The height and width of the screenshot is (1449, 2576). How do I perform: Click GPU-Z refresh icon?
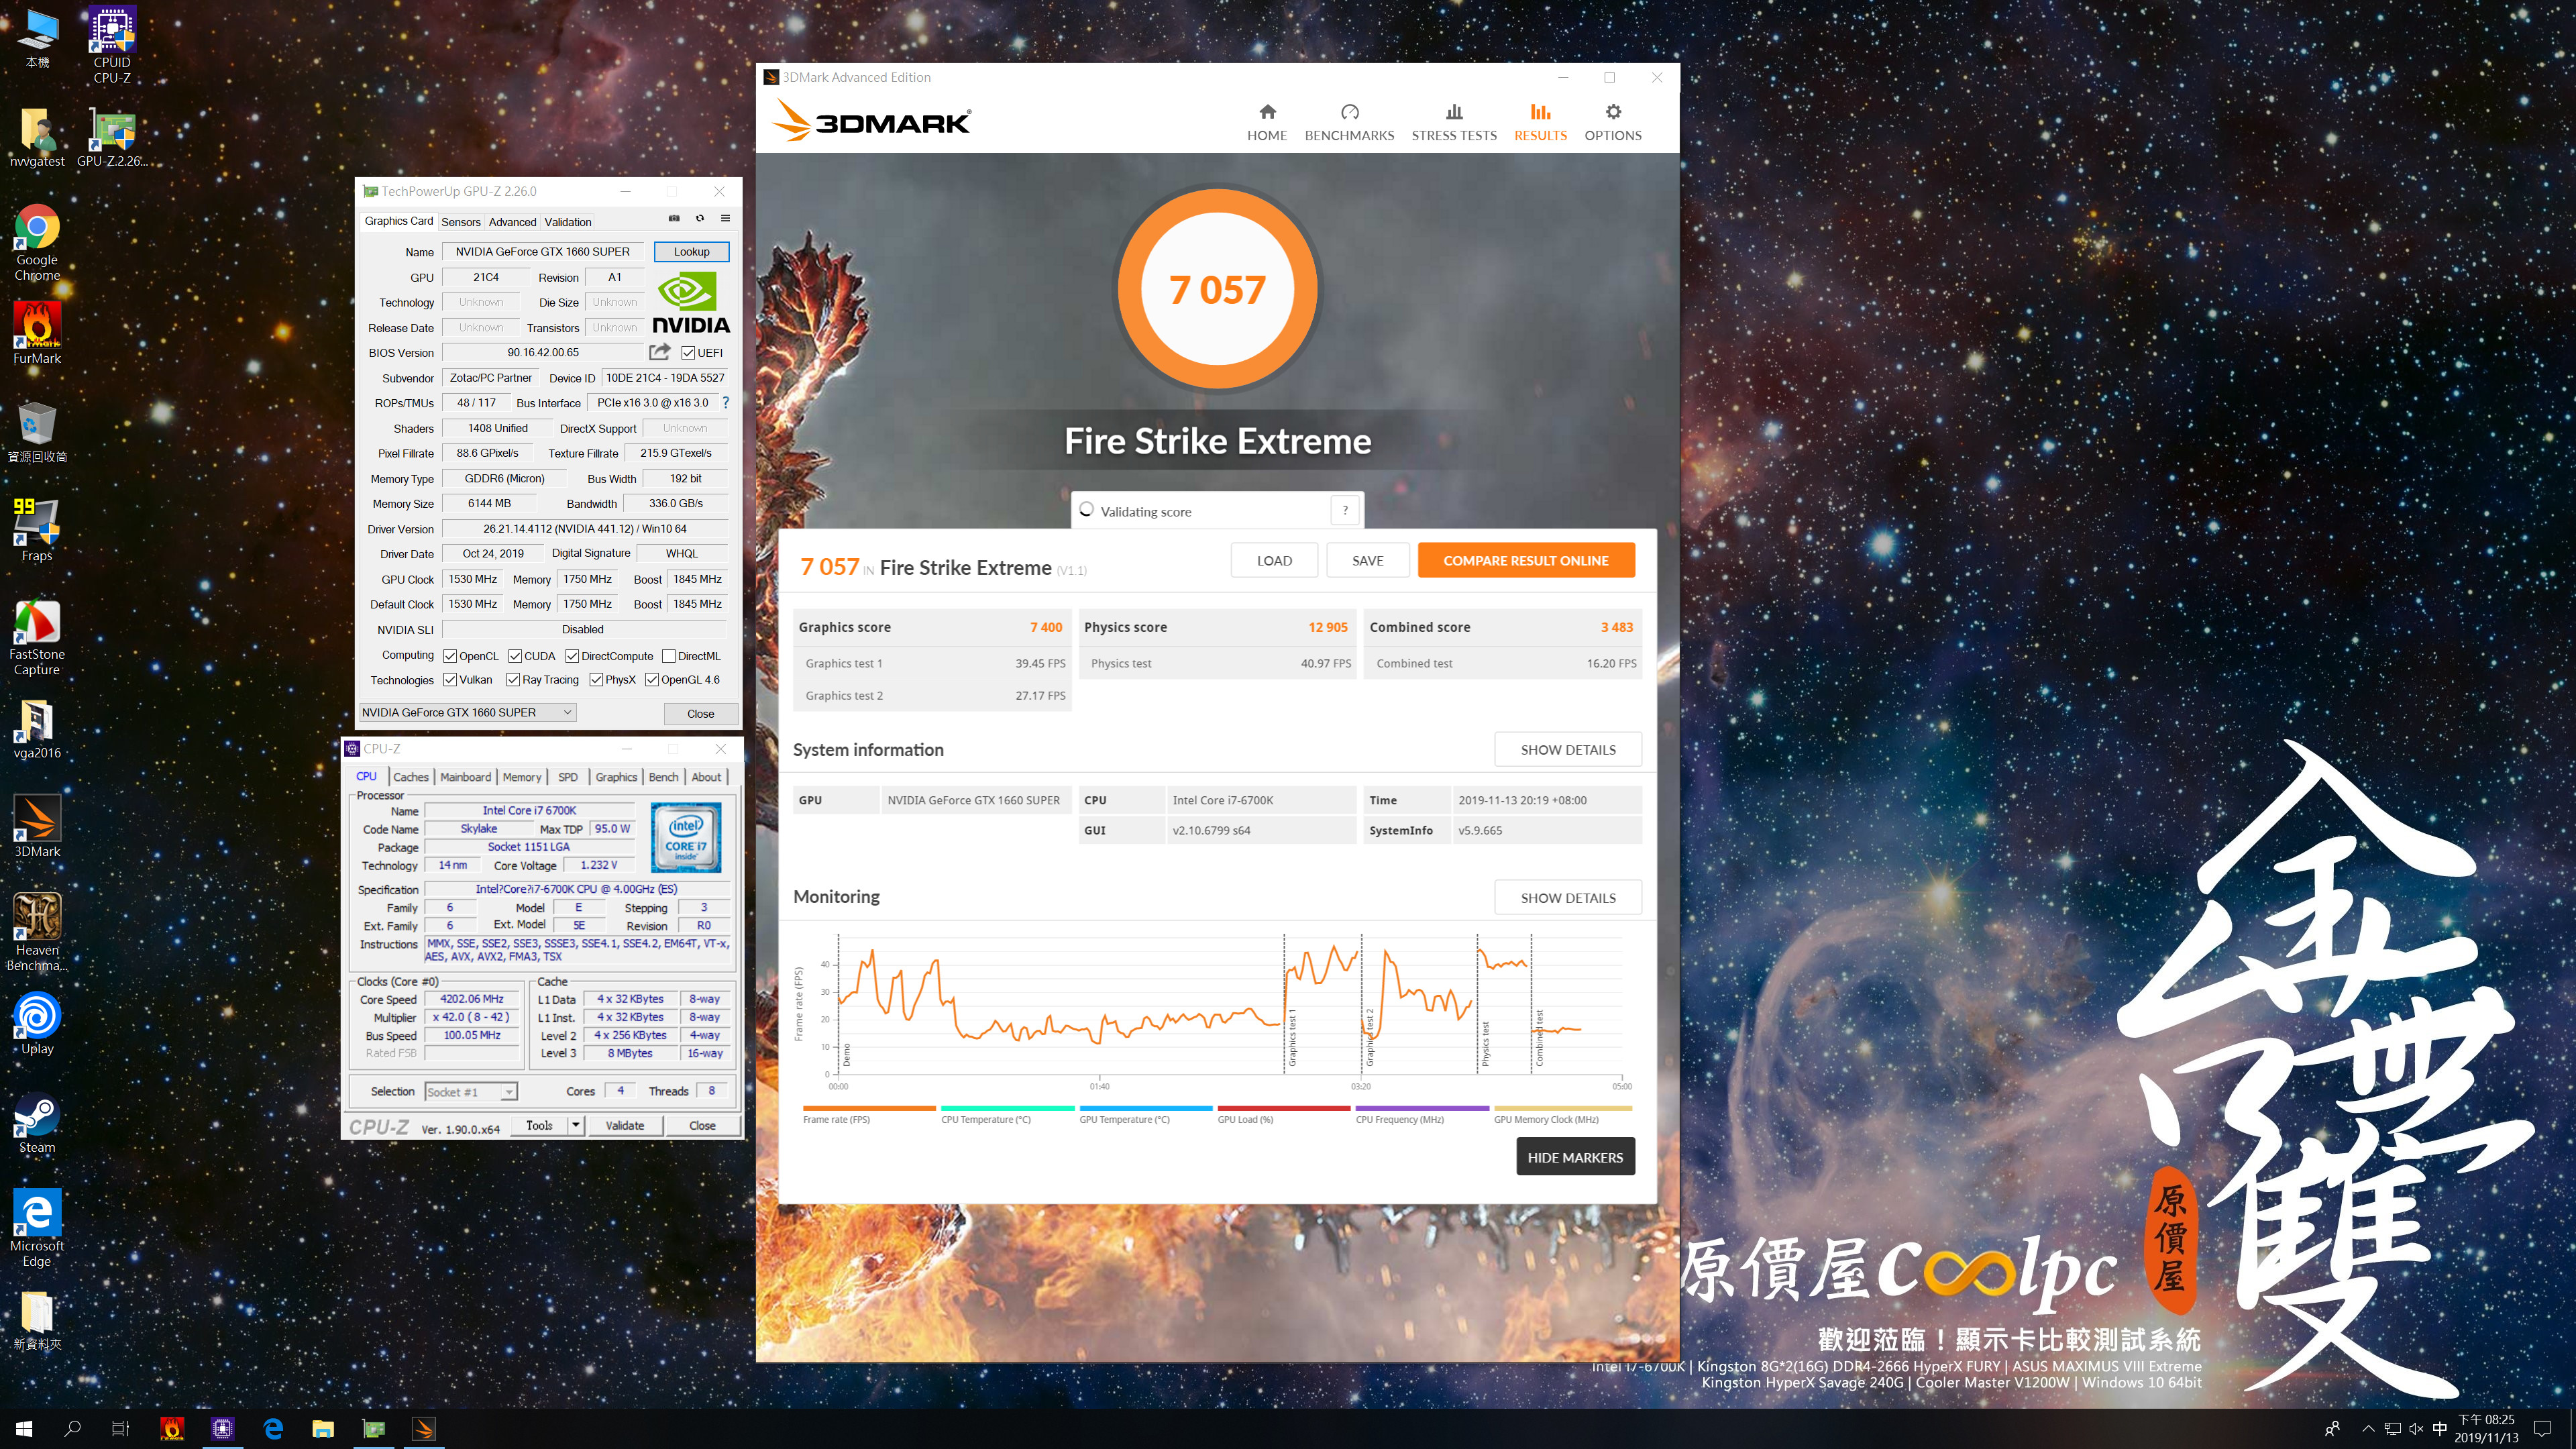point(700,218)
